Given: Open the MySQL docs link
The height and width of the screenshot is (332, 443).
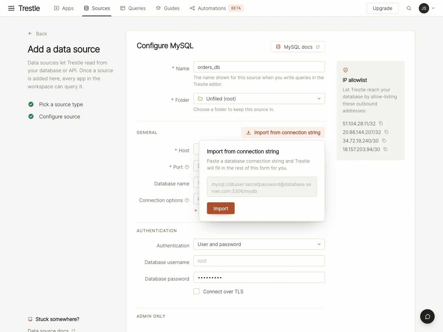Looking at the screenshot, I should pyautogui.click(x=298, y=47).
